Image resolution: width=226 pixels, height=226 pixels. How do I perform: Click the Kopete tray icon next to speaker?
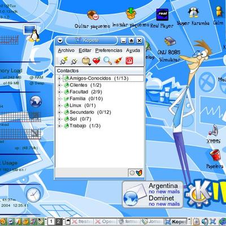(213, 221)
